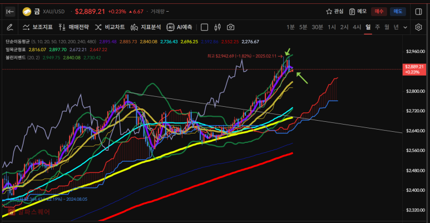Click the 관심 watchlist label

(338, 11)
